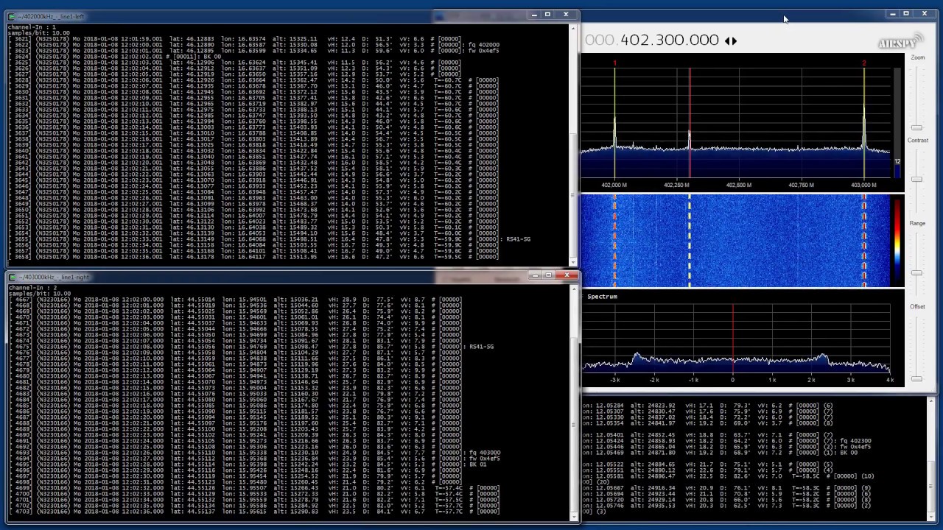Click scroll-up arrow in 402000kHz terminal
This screenshot has width=943, height=530.
(x=574, y=28)
